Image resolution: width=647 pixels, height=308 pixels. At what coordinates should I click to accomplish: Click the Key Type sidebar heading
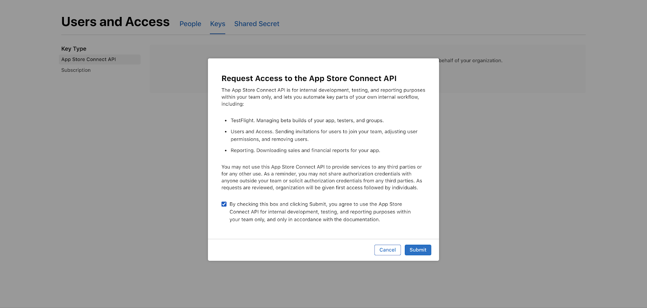click(74, 49)
